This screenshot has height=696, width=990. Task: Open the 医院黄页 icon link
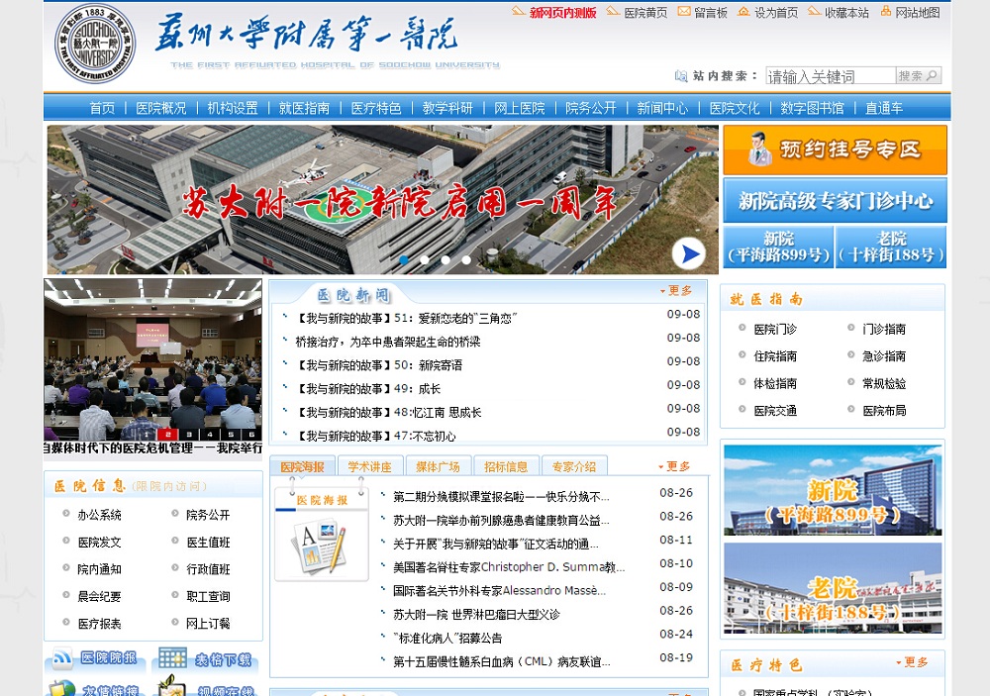point(613,11)
